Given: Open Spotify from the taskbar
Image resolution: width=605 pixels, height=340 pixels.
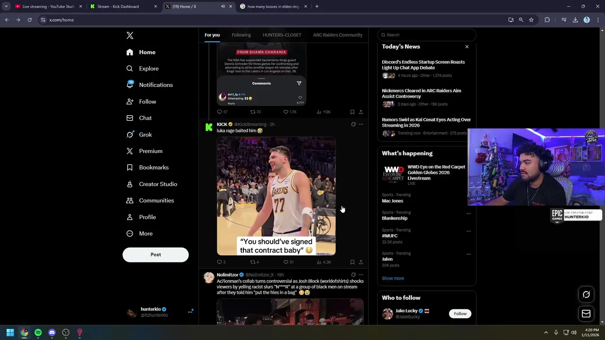Looking at the screenshot, I should click(38, 332).
